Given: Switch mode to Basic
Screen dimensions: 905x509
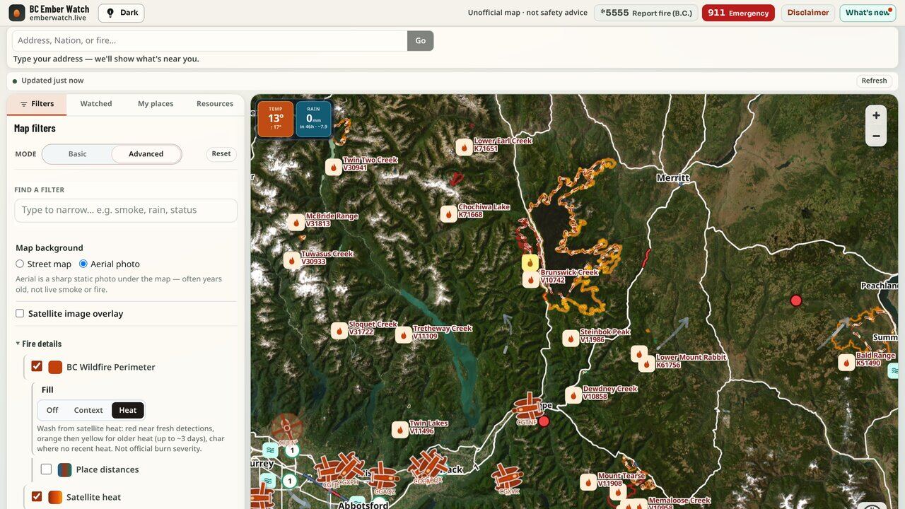Looking at the screenshot, I should point(78,154).
